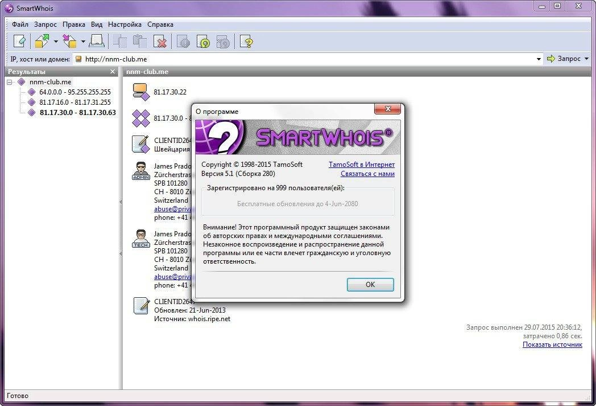This screenshot has height=406, width=596.
Task: Expand the address history combo box arrow
Action: [x=539, y=59]
